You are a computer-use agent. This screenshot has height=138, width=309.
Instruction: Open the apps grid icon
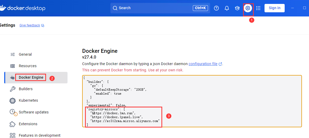coord(258,8)
